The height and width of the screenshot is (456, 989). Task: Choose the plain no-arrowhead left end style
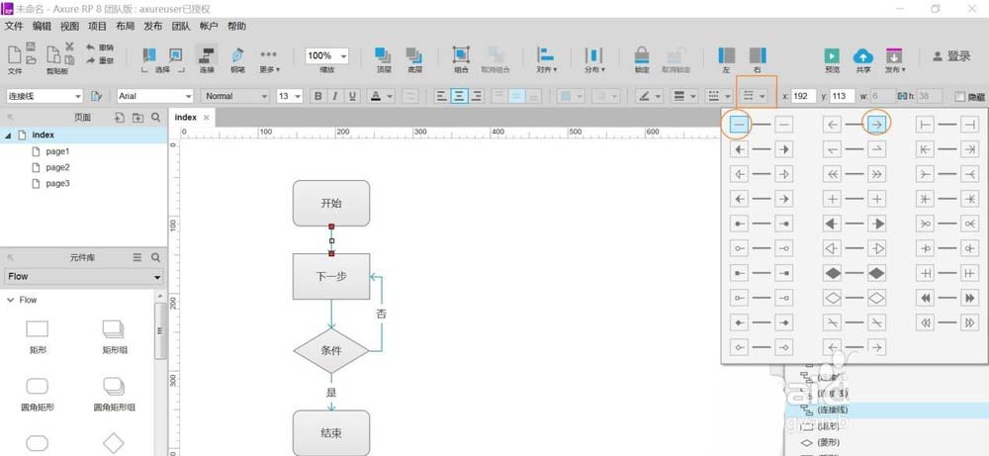point(739,125)
